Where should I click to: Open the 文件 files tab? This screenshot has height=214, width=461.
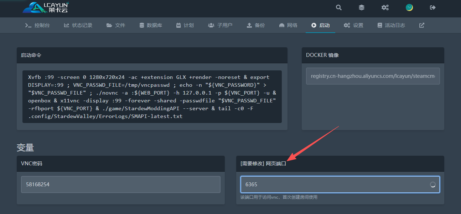coord(116,25)
